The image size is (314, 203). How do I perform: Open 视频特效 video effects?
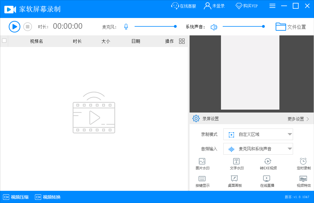(304, 182)
